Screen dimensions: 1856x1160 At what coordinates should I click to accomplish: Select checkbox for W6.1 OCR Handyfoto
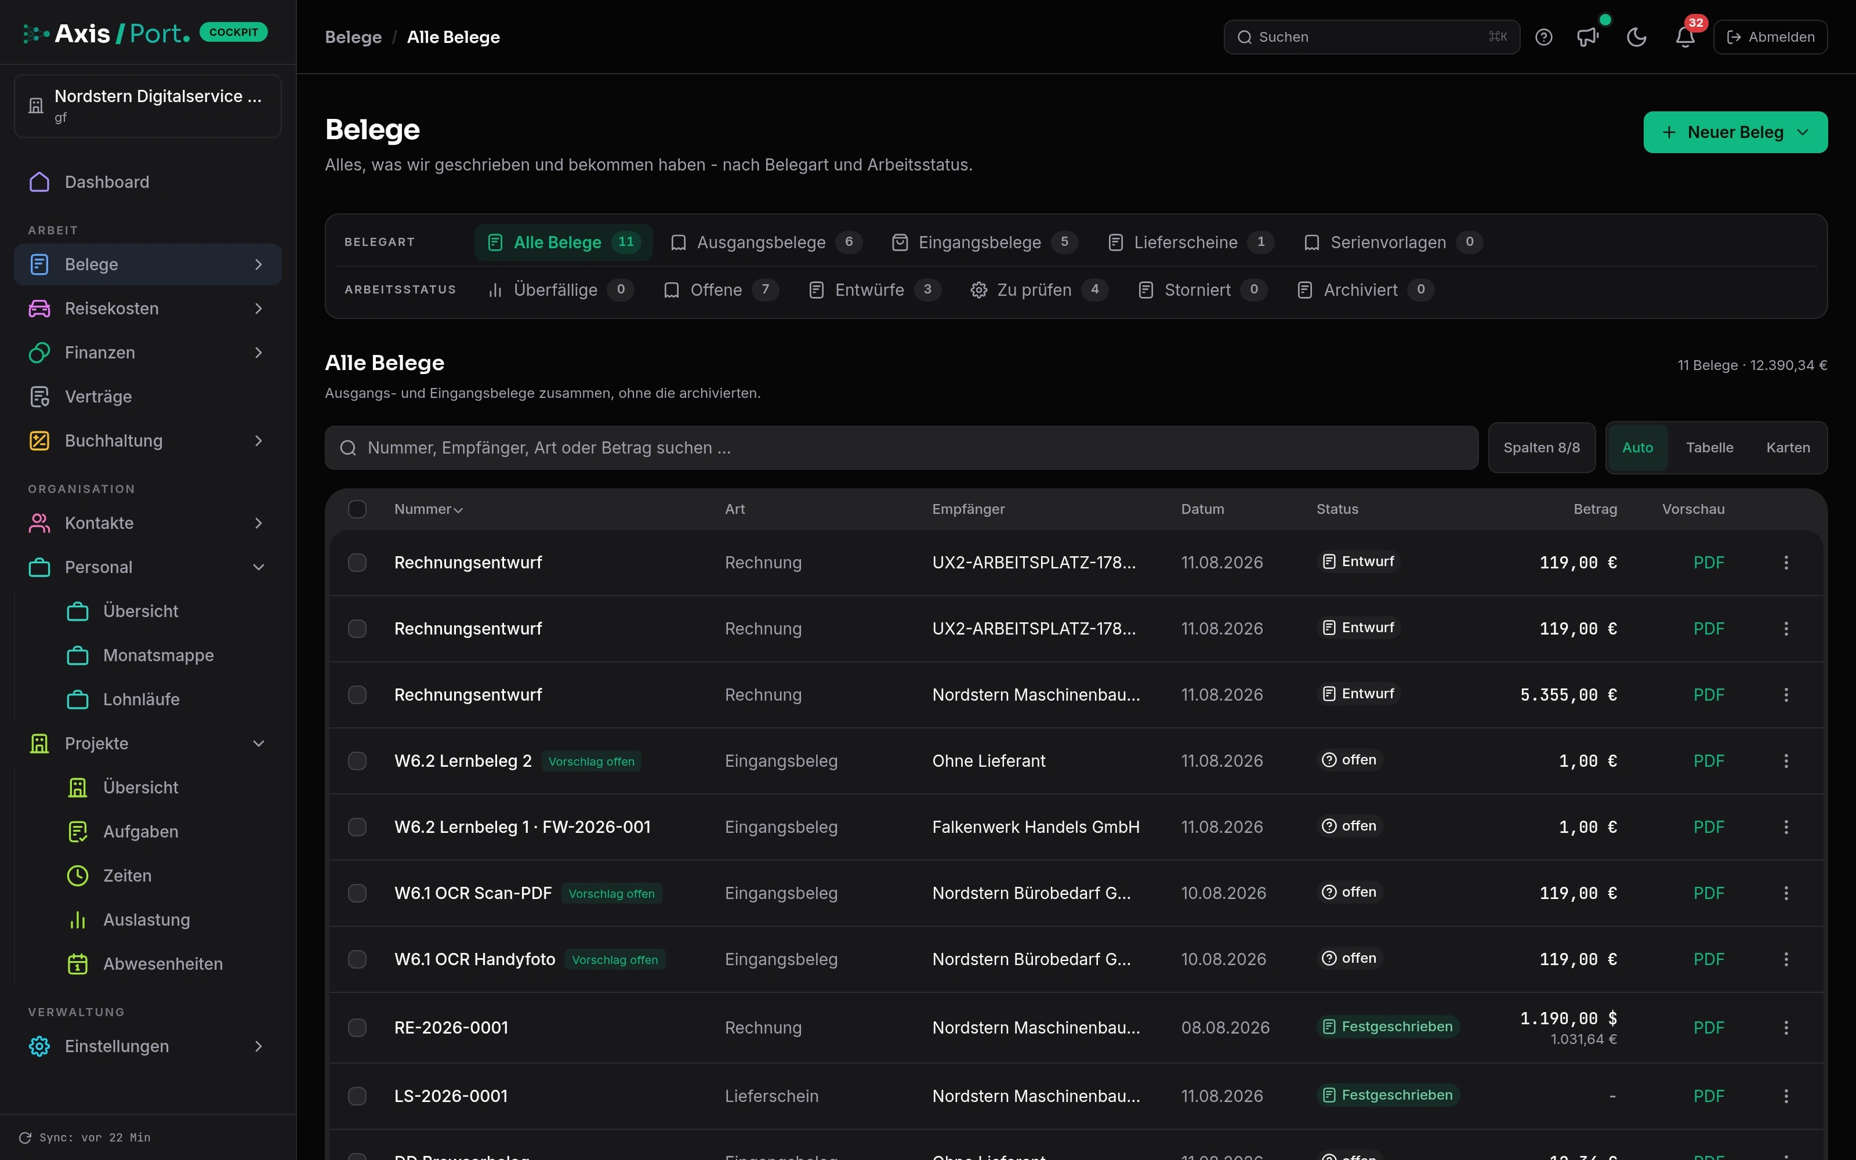click(x=357, y=959)
